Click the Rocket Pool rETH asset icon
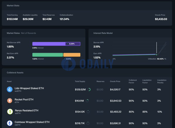This screenshot has height=128, width=175. coord(10,101)
